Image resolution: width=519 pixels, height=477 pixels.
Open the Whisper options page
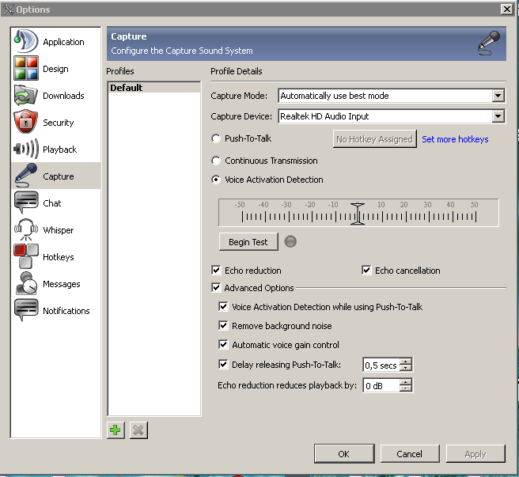pyautogui.click(x=55, y=229)
